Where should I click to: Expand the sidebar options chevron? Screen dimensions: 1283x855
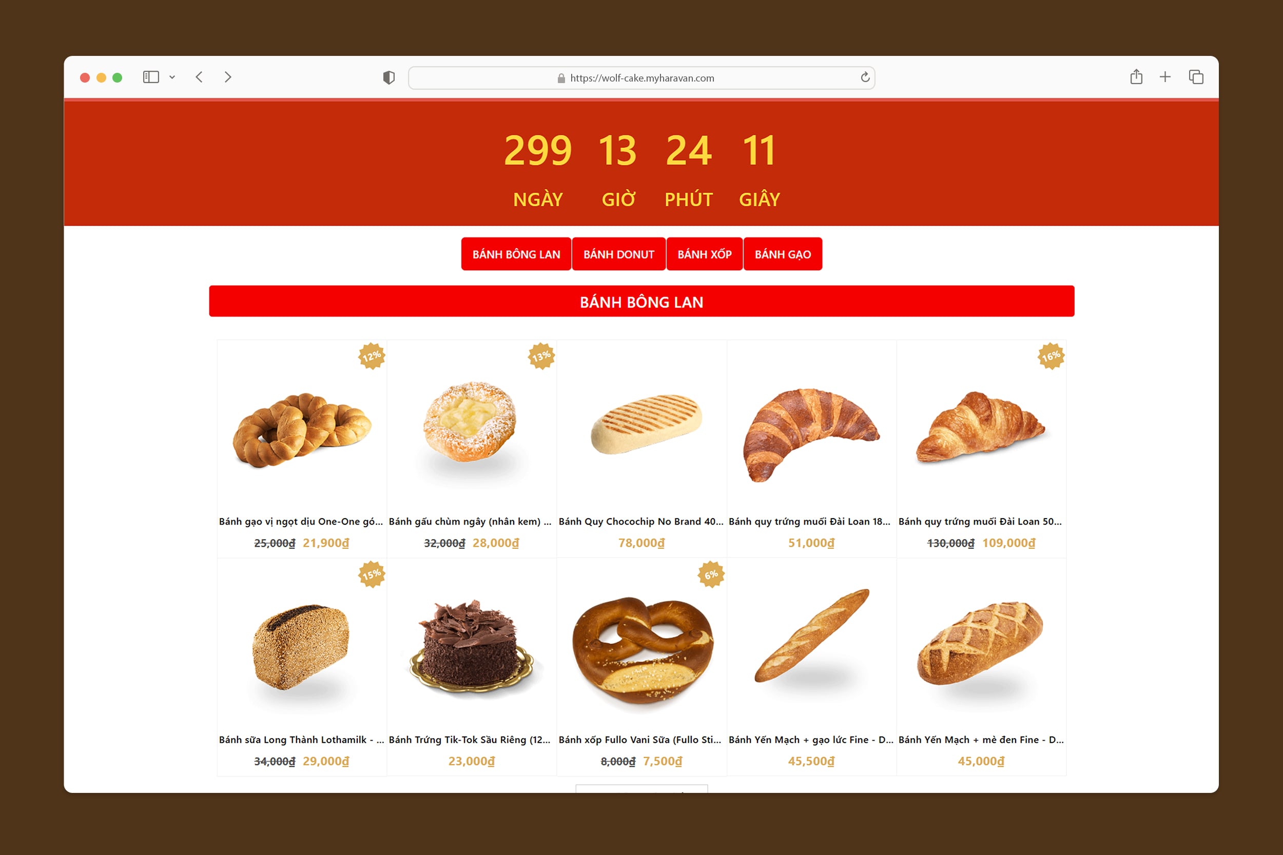point(172,77)
